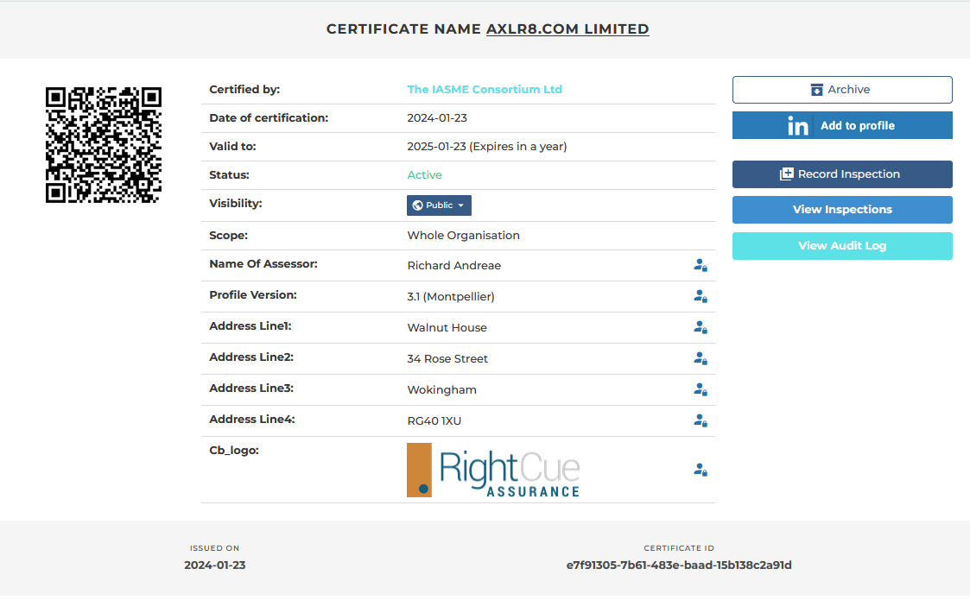Image resolution: width=970 pixels, height=600 pixels.
Task: Click the issued on date at bottom
Action: 215,565
